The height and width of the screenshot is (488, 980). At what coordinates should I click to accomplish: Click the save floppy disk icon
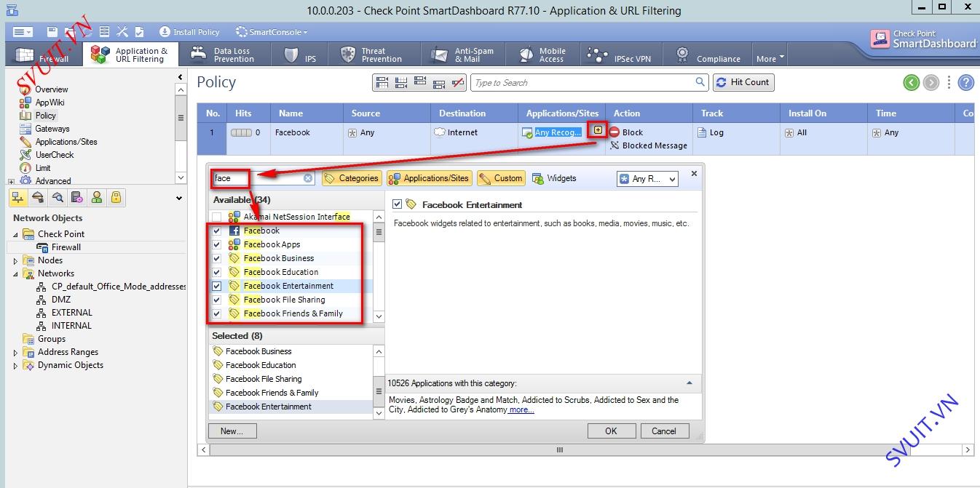tap(52, 32)
